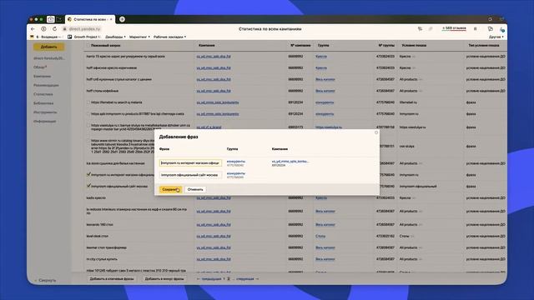534x300 pixels.
Task: Click the profile avatar icon in the browser toolbar
Action: pyautogui.click(x=501, y=30)
